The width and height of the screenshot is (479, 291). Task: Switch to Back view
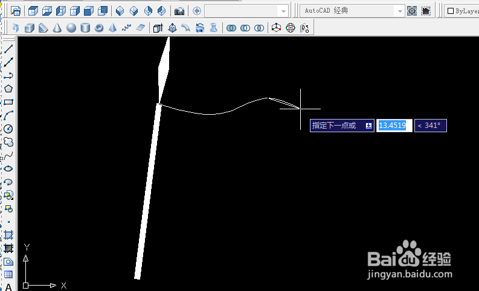coord(103,11)
